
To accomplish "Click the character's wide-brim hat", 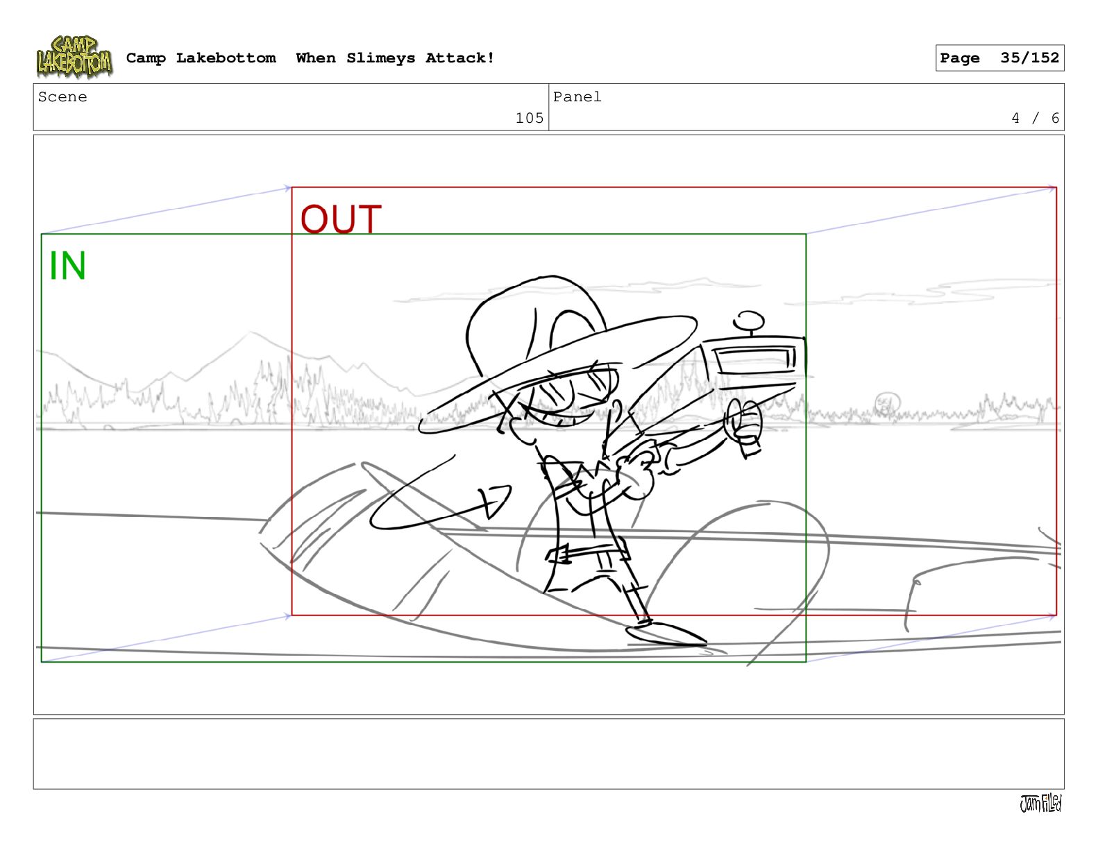I will point(557,354).
